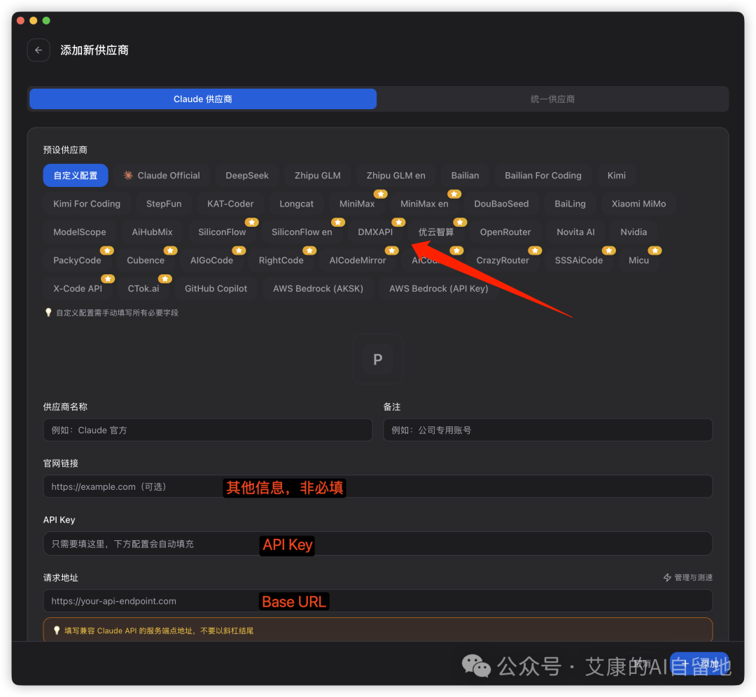Focus the 备注 input field

[547, 430]
